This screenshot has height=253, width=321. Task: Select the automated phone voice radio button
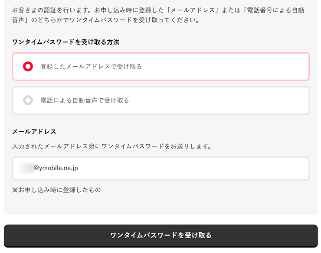28,101
